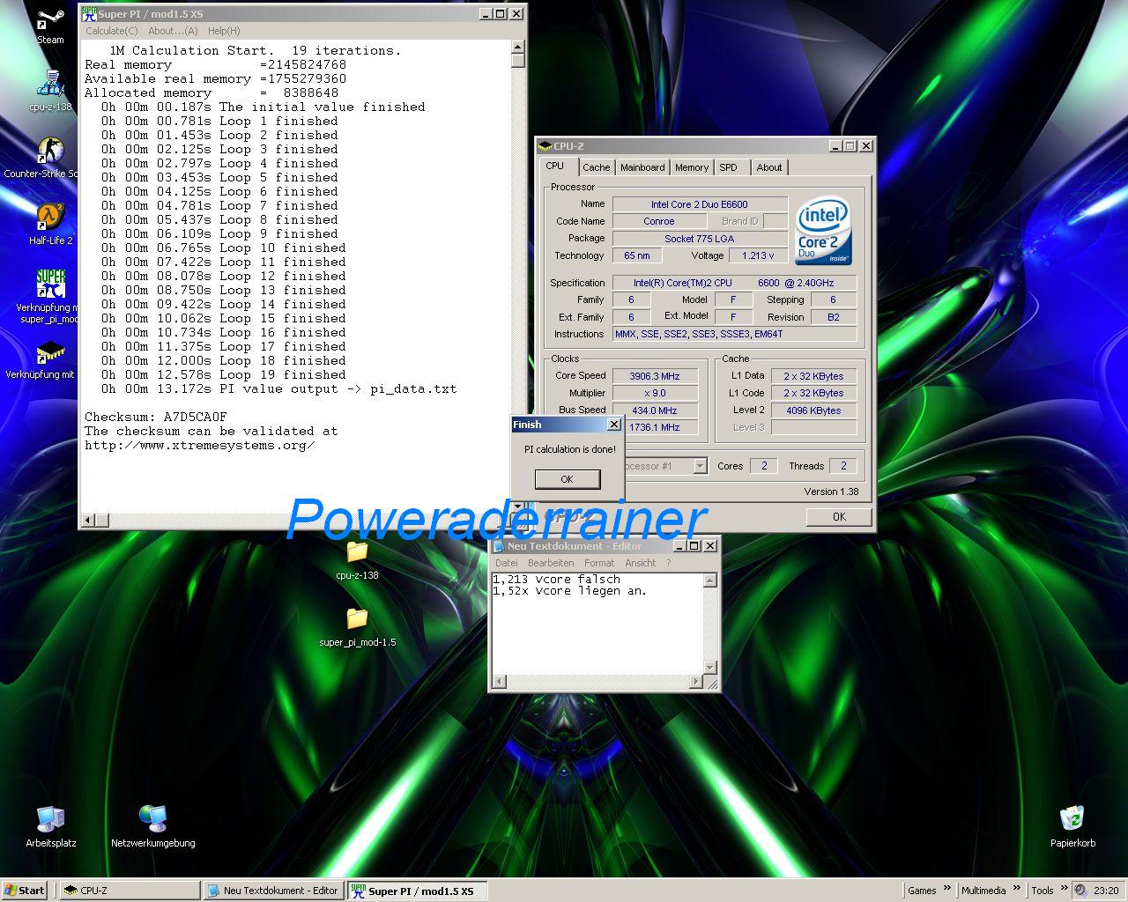Switch to the Cache tab in CPU-Z
Screen dimensions: 1128x902
click(x=596, y=167)
